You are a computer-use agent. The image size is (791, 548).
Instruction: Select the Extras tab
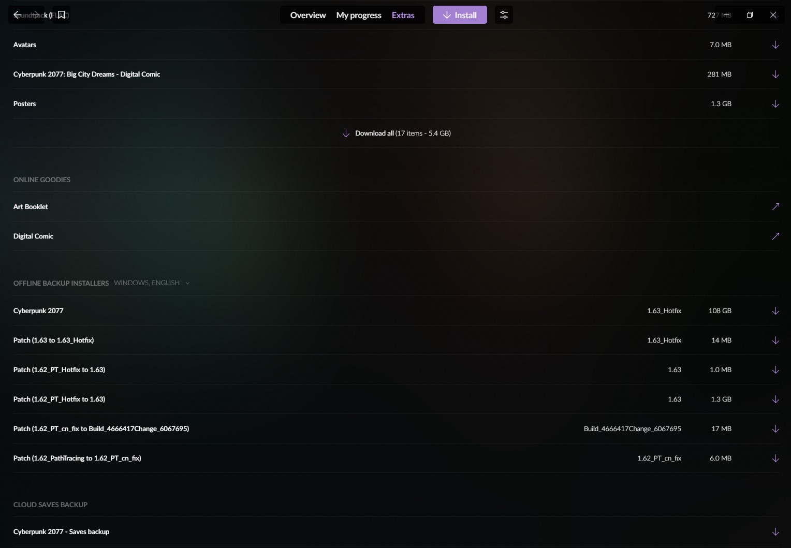[403, 15]
